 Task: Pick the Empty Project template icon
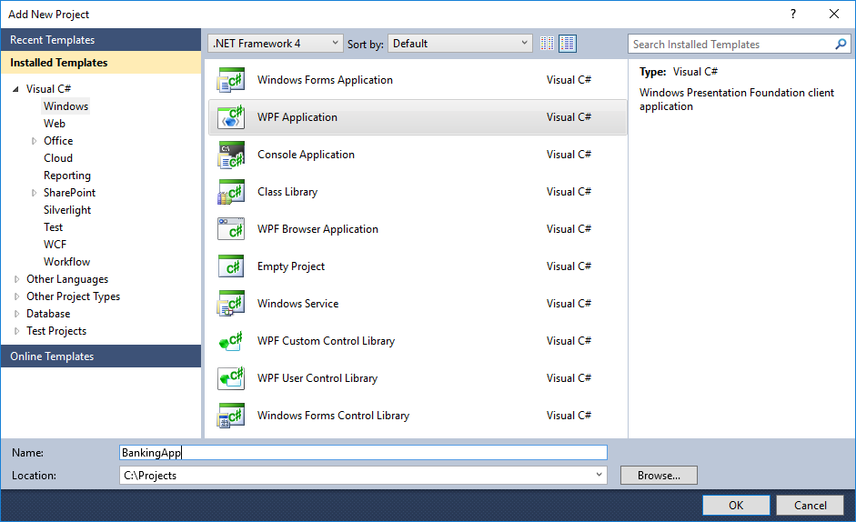coord(231,266)
